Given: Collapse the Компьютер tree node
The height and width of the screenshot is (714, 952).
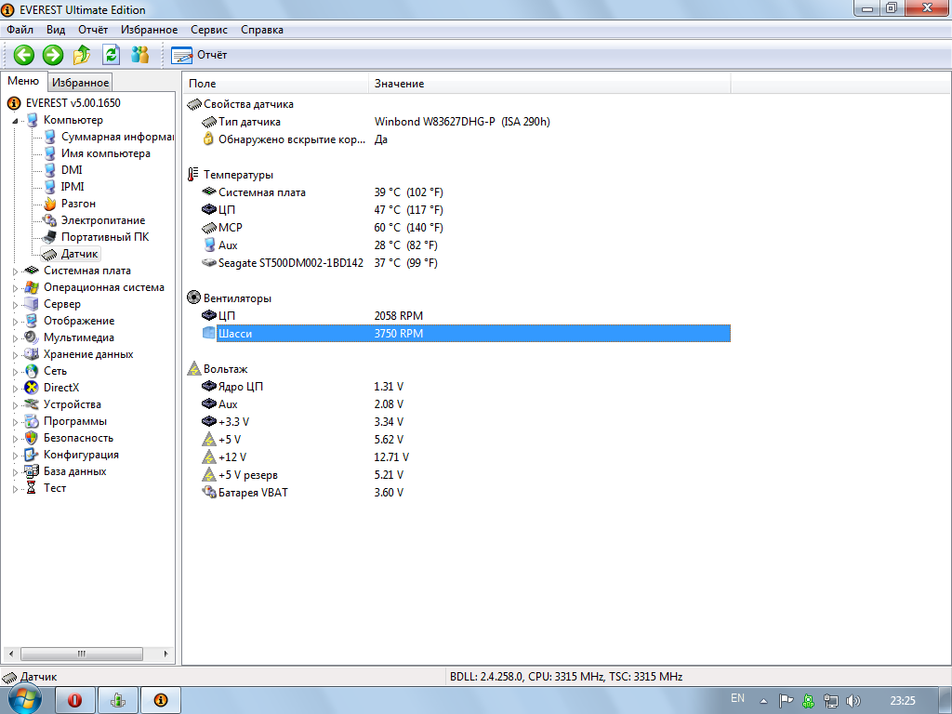Looking at the screenshot, I should pyautogui.click(x=15, y=121).
